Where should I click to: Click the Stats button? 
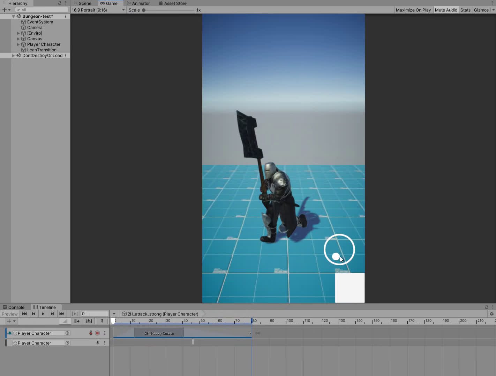(x=465, y=10)
